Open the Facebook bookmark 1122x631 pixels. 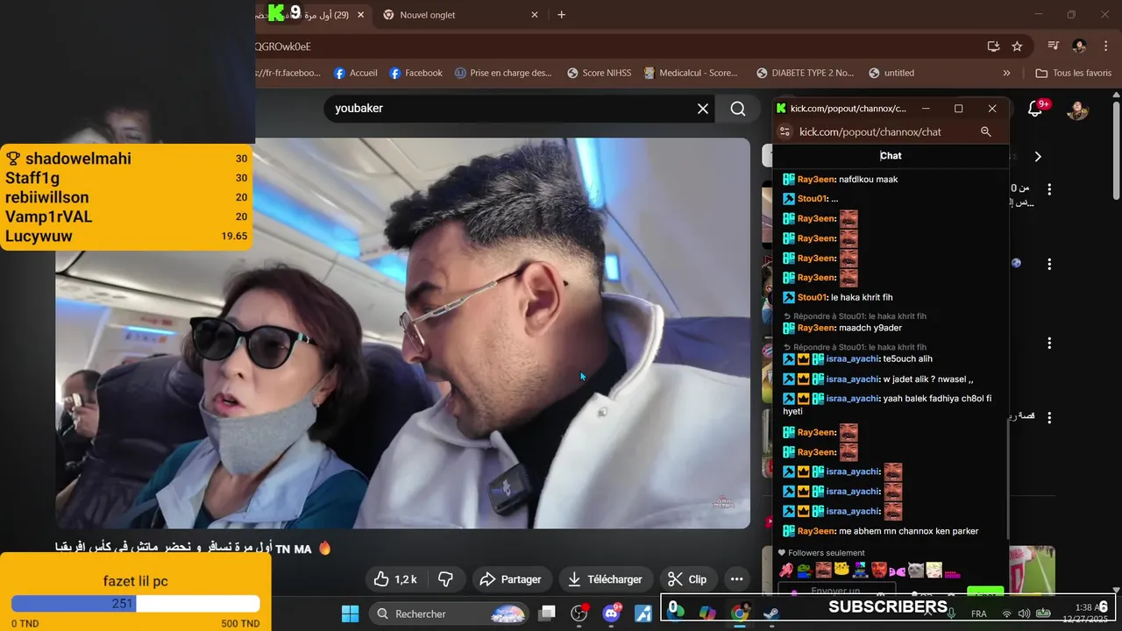click(415, 73)
